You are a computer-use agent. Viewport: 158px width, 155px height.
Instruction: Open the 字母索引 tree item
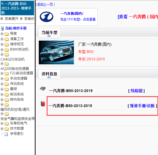pos(17,134)
